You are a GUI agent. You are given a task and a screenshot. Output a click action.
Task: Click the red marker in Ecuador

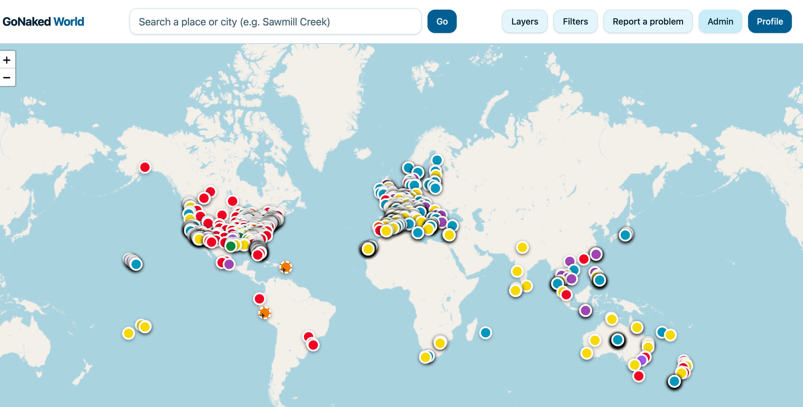click(259, 299)
